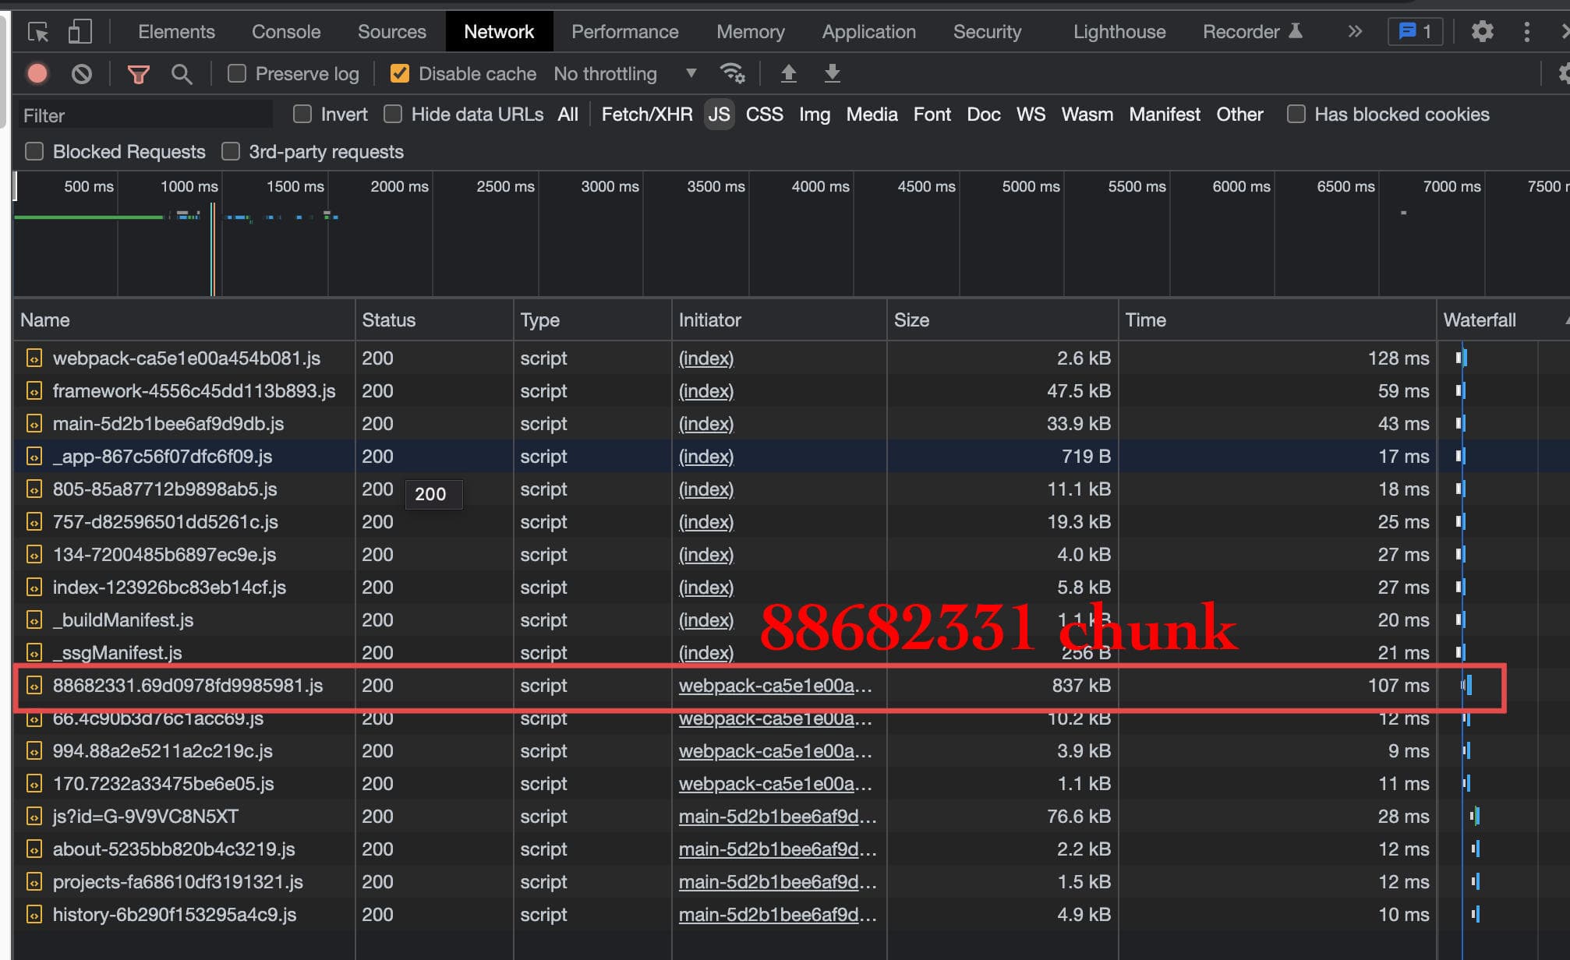
Task: Open network conditions wifi icon
Action: (x=732, y=73)
